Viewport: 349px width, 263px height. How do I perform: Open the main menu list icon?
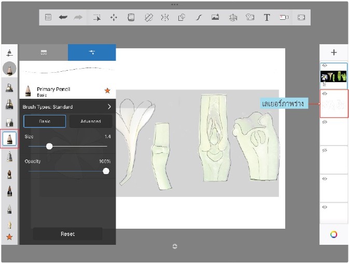click(x=48, y=17)
